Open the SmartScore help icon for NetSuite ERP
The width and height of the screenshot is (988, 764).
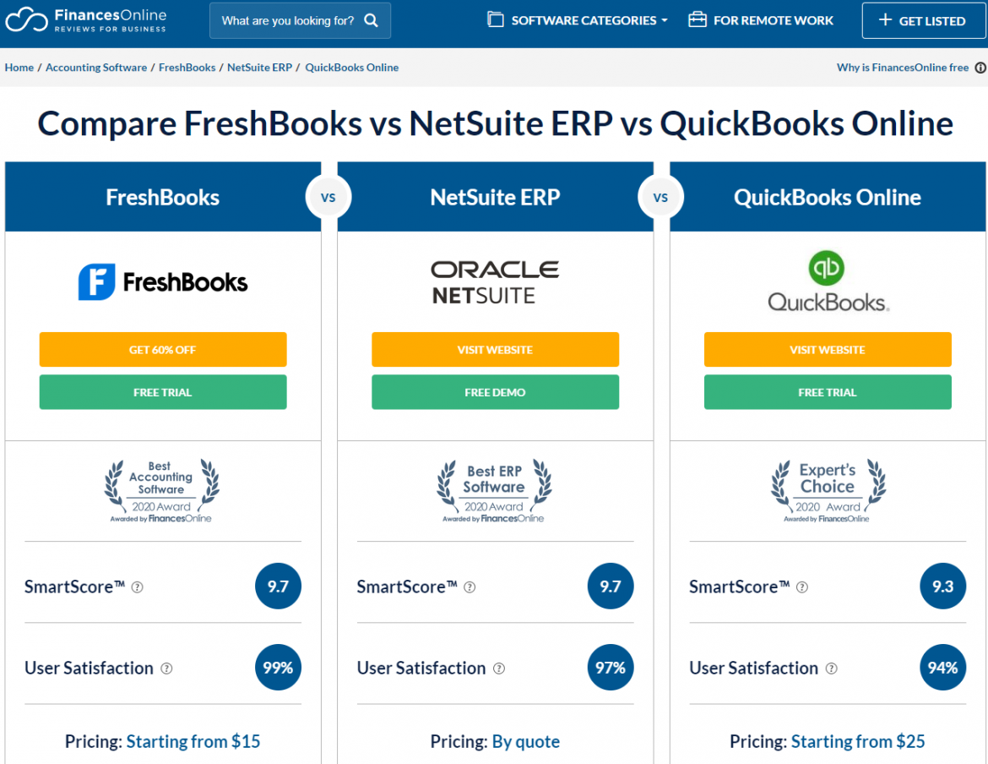click(x=470, y=587)
